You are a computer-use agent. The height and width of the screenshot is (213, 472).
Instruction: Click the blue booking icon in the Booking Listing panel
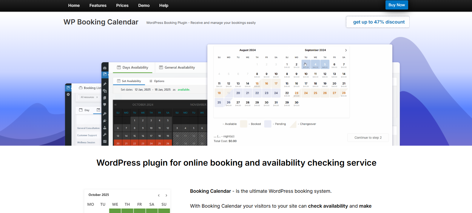[x=68, y=88]
